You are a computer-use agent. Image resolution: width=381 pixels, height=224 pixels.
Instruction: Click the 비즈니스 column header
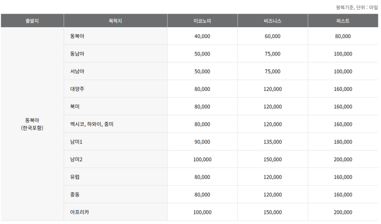[272, 21]
